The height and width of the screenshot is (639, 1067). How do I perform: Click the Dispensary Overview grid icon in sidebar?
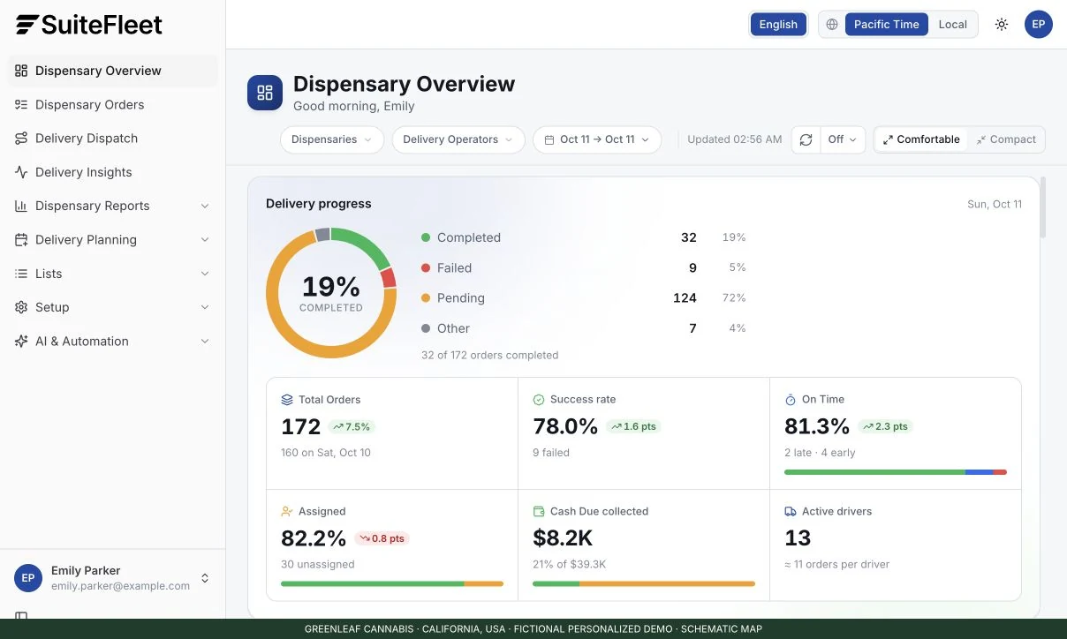pos(21,71)
